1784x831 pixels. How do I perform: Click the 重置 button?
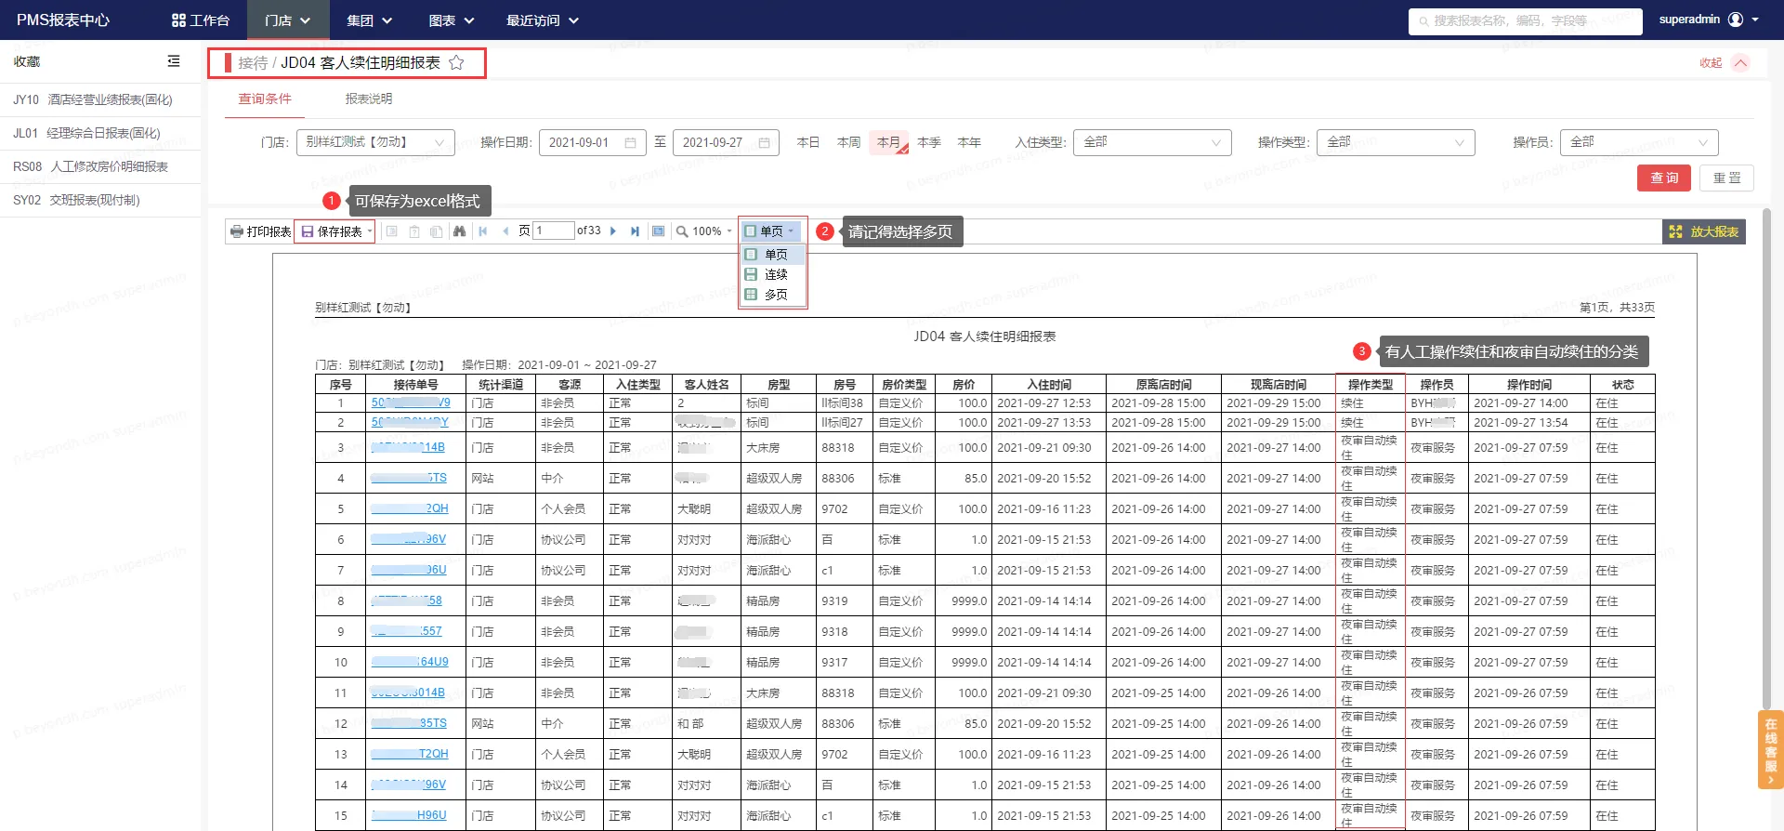pos(1727,178)
